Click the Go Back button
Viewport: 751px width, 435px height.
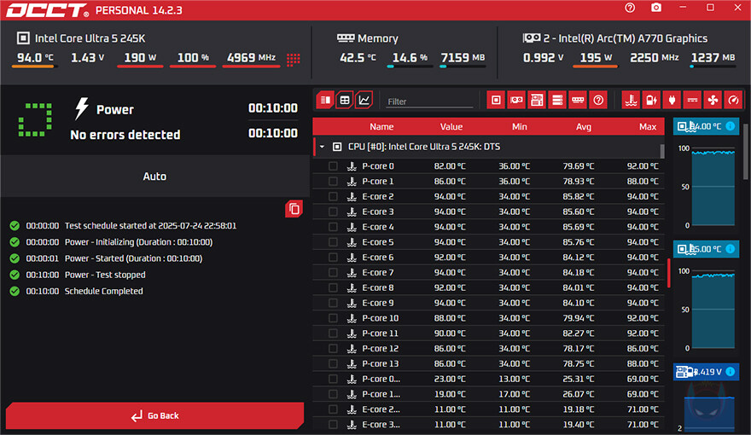tap(154, 415)
